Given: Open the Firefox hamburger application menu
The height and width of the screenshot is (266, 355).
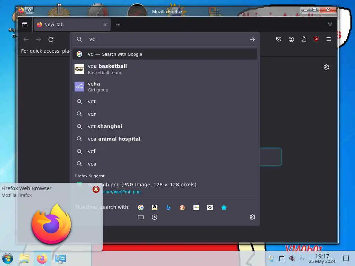Looking at the screenshot, I should tap(329, 39).
